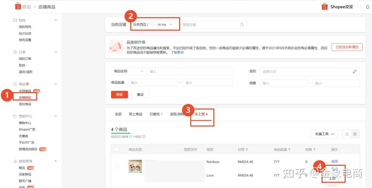Viewport: 372px width, 188px height.
Task: Open 平台外广告 in the sidebar
Action: tap(26, 143)
